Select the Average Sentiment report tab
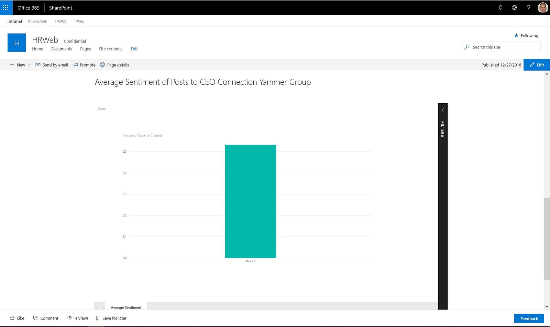Viewport: 550px width, 327px height. [x=126, y=307]
